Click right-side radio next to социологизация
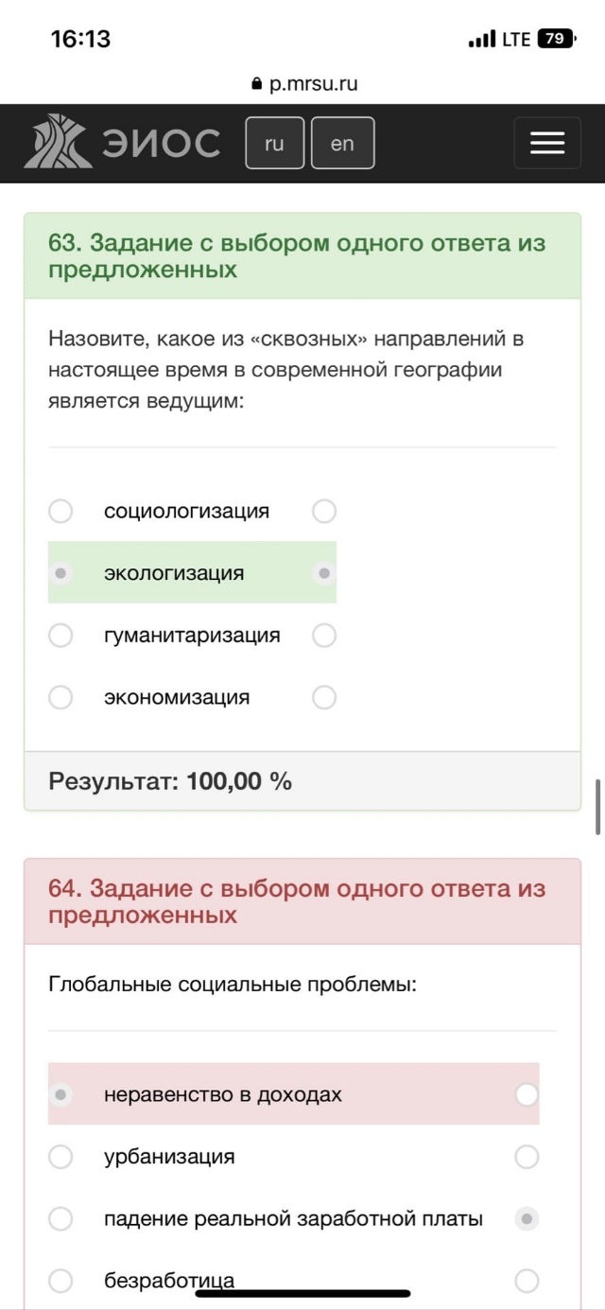The height and width of the screenshot is (1310, 605). (x=324, y=512)
